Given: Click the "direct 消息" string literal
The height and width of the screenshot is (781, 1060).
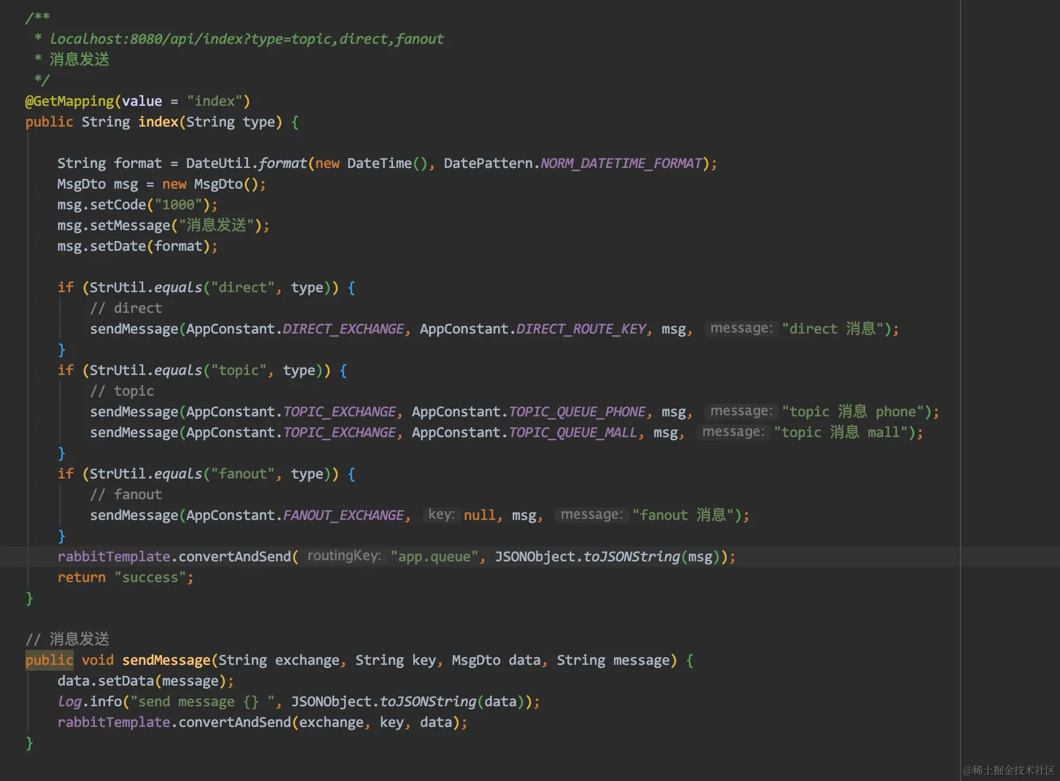Looking at the screenshot, I should click(x=833, y=329).
